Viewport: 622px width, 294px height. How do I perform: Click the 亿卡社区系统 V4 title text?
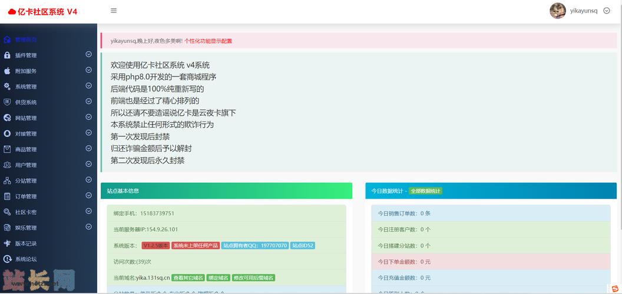click(48, 12)
